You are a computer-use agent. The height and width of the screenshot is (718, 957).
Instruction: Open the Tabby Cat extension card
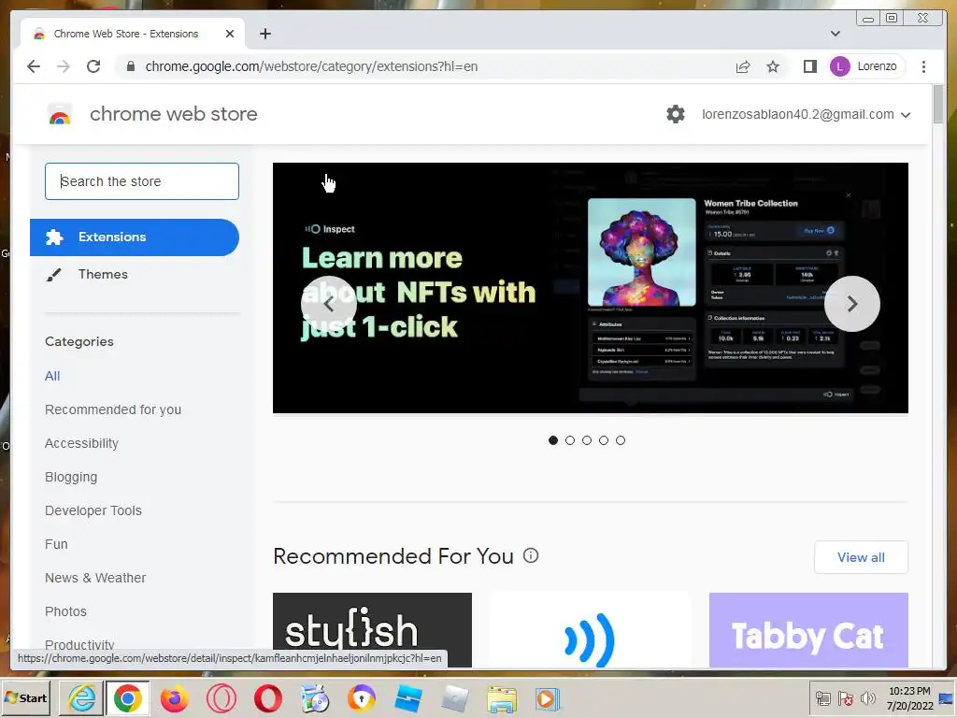coord(808,629)
